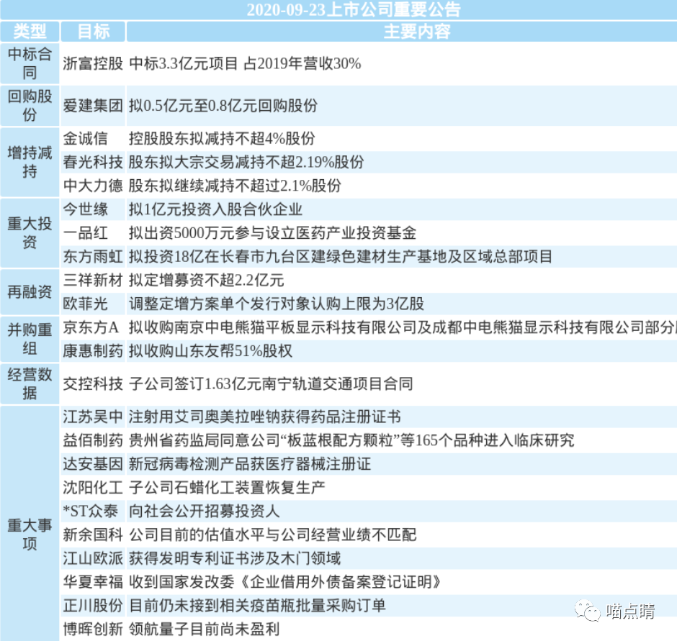Click company name 金诚信

pyautogui.click(x=86, y=138)
